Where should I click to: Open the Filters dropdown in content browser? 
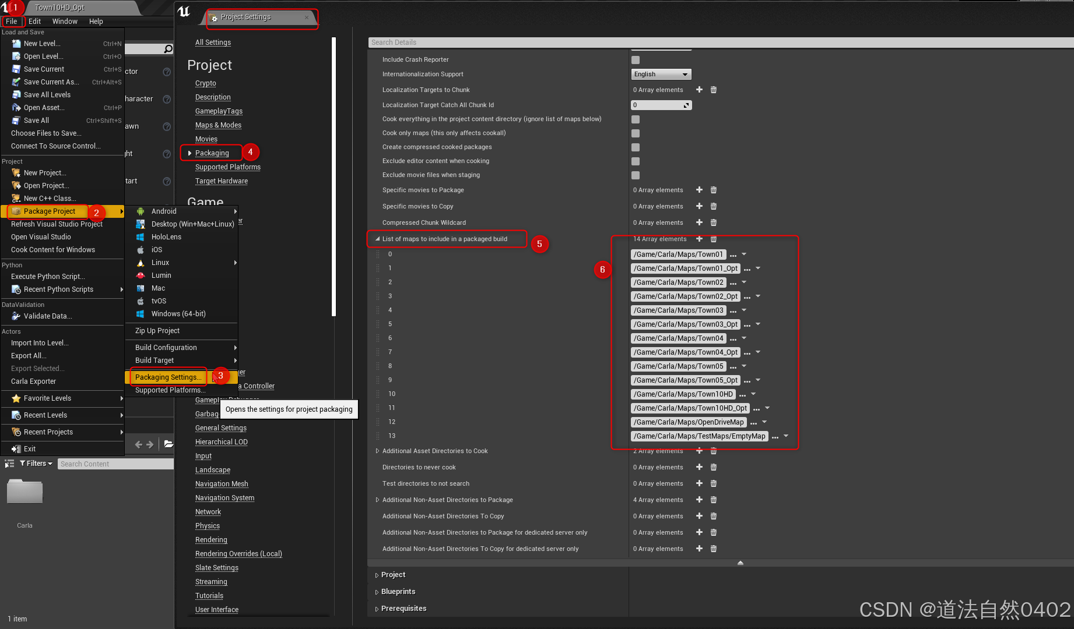(x=36, y=464)
